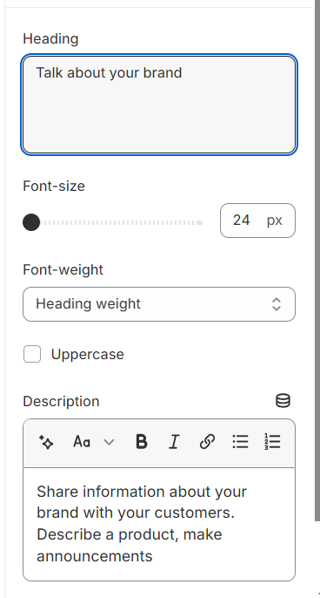This screenshot has height=598, width=320.
Task: Toggle italic formatting in Description
Action: coord(174,442)
